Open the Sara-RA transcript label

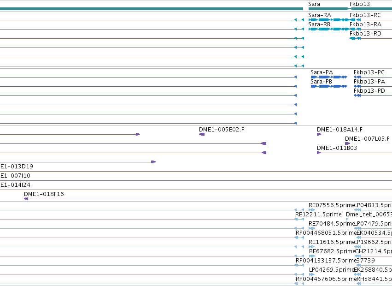click(x=320, y=15)
